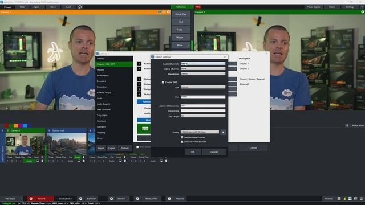Select Tally Lights in Settings sidebar

114,115
